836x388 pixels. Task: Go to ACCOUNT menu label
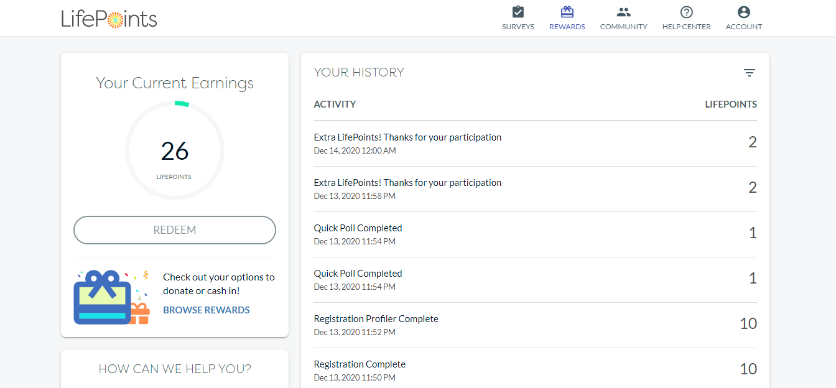pos(744,27)
